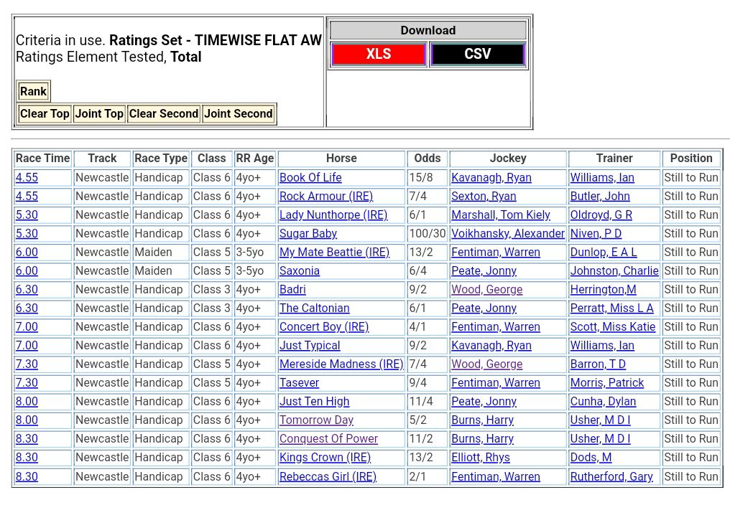
Task: View Rock Armour (IRE) horse details
Action: pyautogui.click(x=325, y=197)
